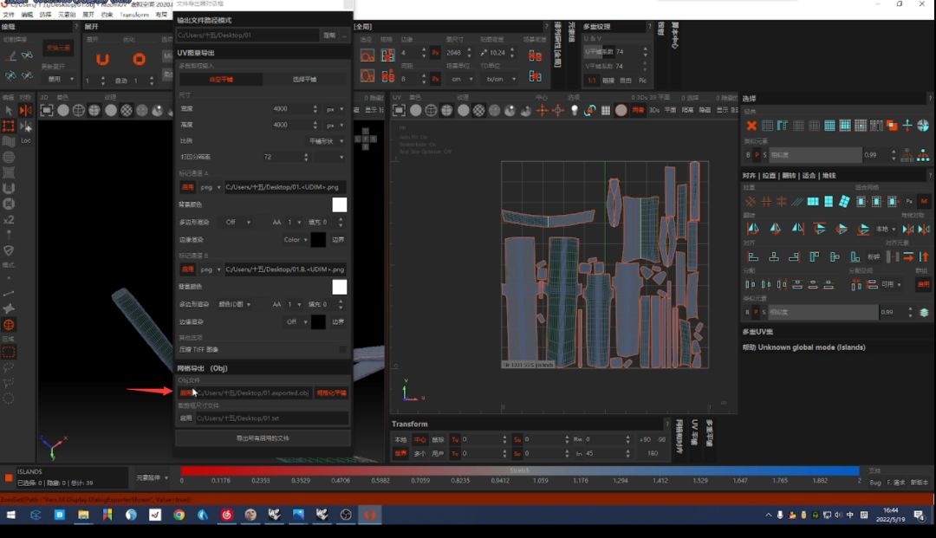Toggle 启用 for the 01.txt file
Viewport: 936px width, 538px height.
point(185,418)
